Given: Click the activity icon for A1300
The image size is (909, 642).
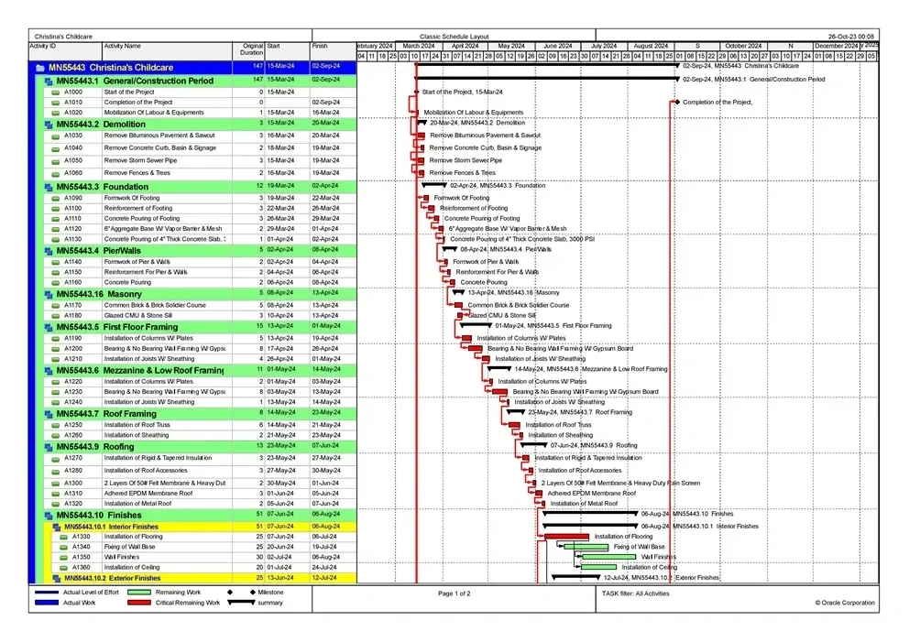Looking at the screenshot, I should [x=56, y=484].
